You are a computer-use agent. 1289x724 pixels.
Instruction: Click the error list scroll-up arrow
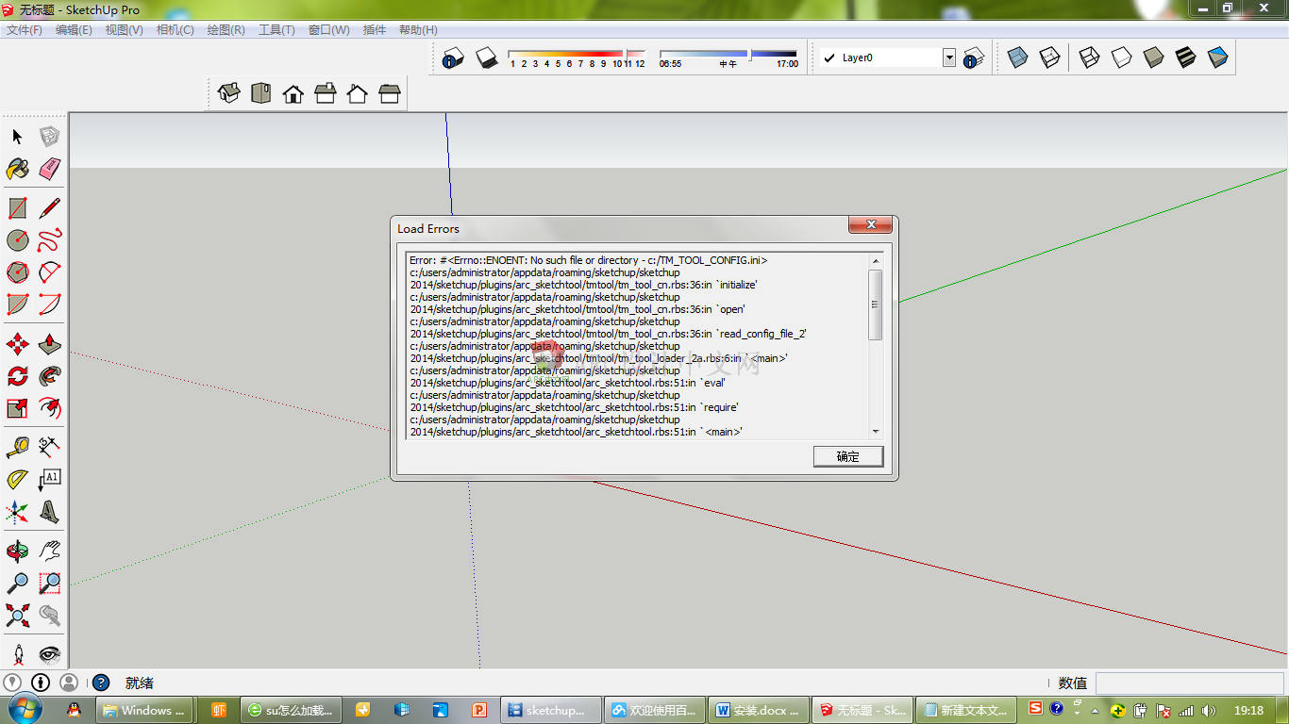876,261
